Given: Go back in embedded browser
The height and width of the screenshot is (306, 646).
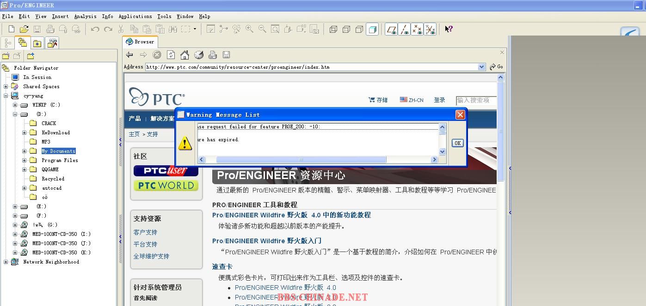Looking at the screenshot, I should tap(129, 55).
